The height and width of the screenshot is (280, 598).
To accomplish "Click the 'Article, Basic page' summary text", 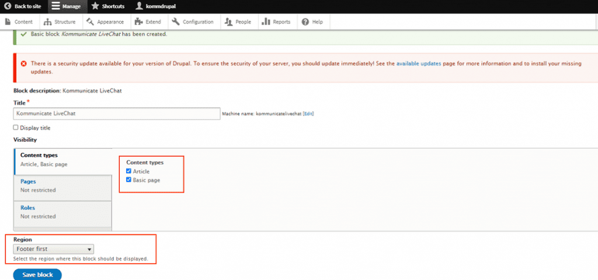I will [44, 164].
